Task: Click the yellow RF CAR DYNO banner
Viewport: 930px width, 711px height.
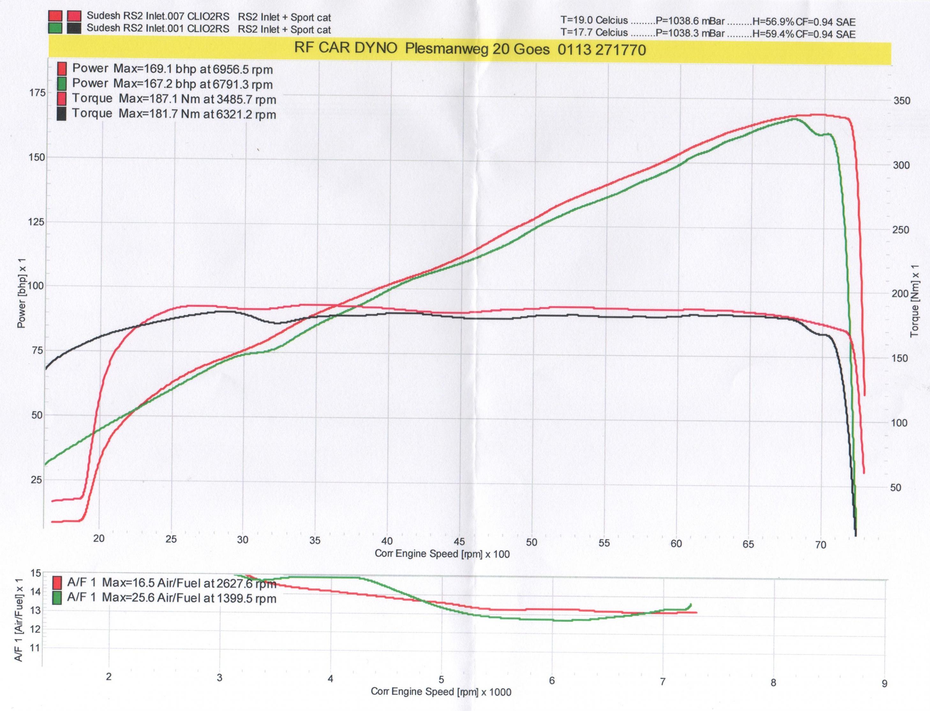Action: 469,49
